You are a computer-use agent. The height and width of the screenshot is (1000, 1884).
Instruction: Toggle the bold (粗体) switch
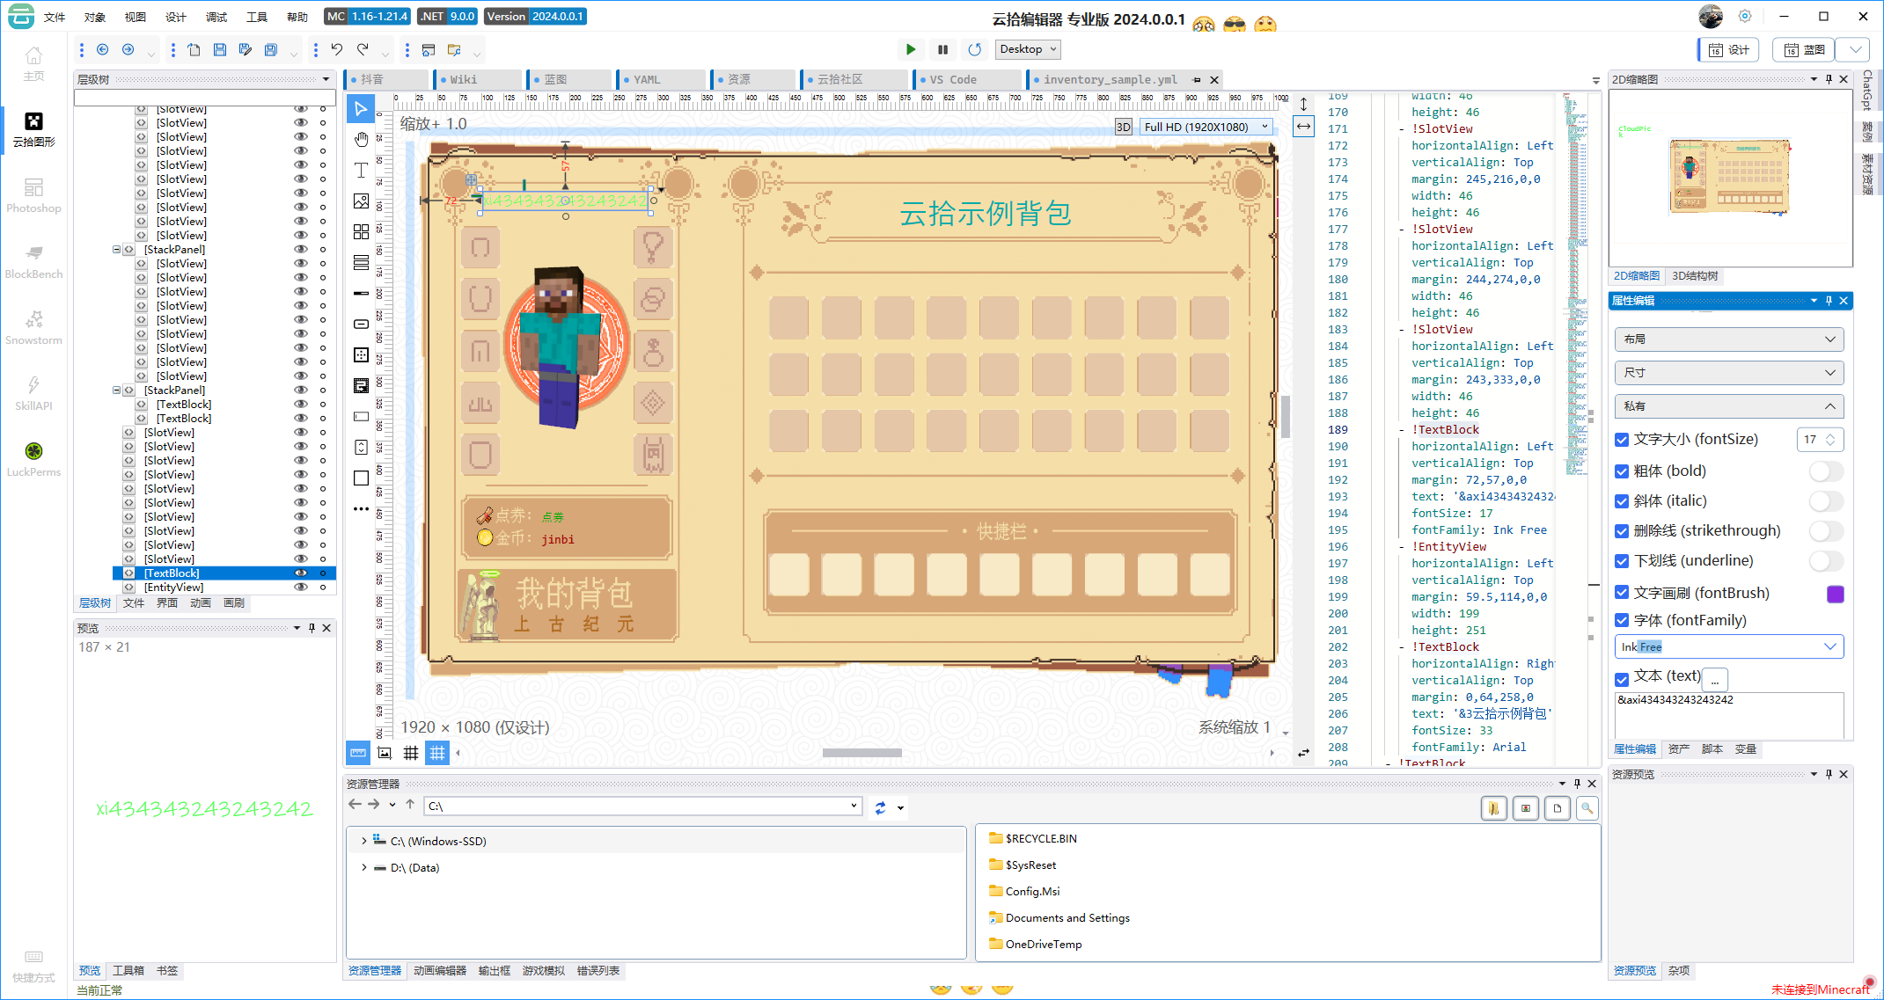(1825, 471)
